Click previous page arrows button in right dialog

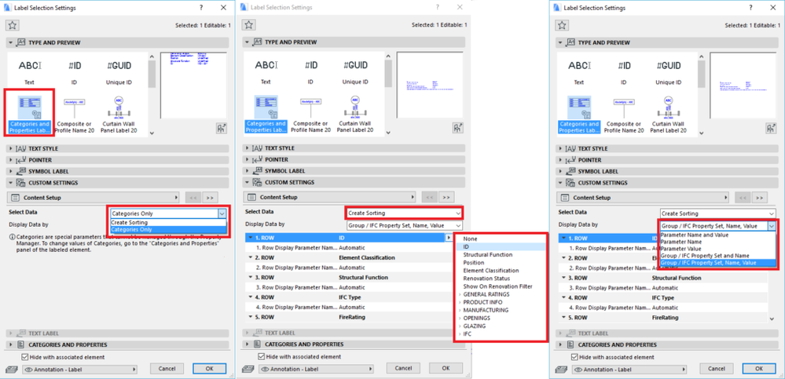[x=742, y=198]
